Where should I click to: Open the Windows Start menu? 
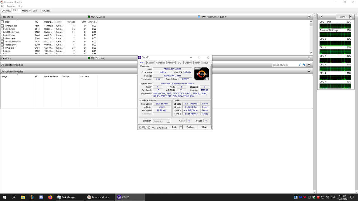tap(4, 197)
